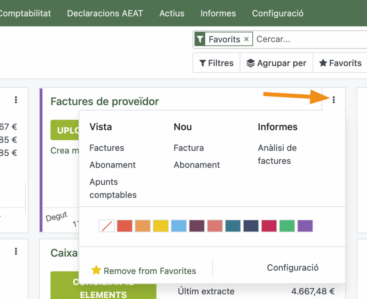Image resolution: width=367 pixels, height=299 pixels.
Task: Pick the green color swatch
Action: (x=287, y=226)
